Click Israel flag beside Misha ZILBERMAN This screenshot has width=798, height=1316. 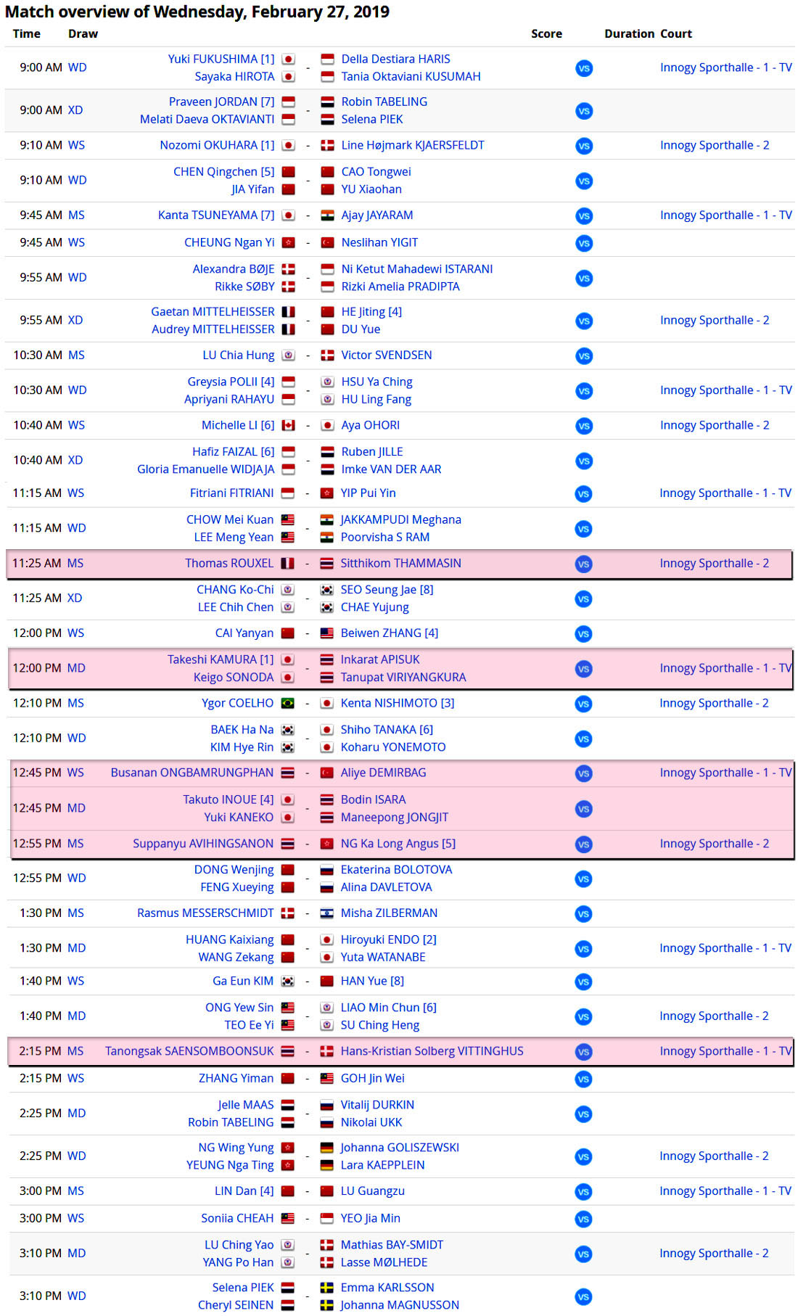(326, 913)
